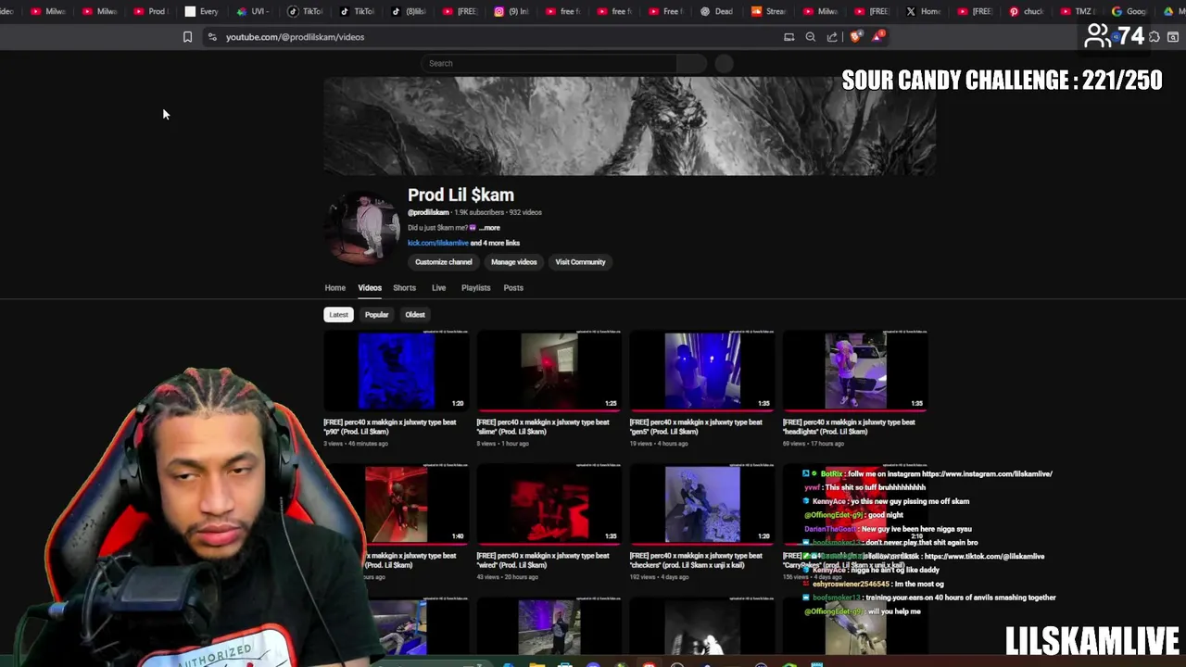This screenshot has height=667, width=1186.
Task: Switch to the 'Dead' browser tab
Action: click(x=718, y=11)
